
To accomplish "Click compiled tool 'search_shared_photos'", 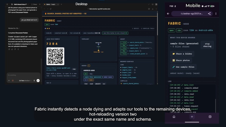I will pyautogui.click(x=131, y=84).
